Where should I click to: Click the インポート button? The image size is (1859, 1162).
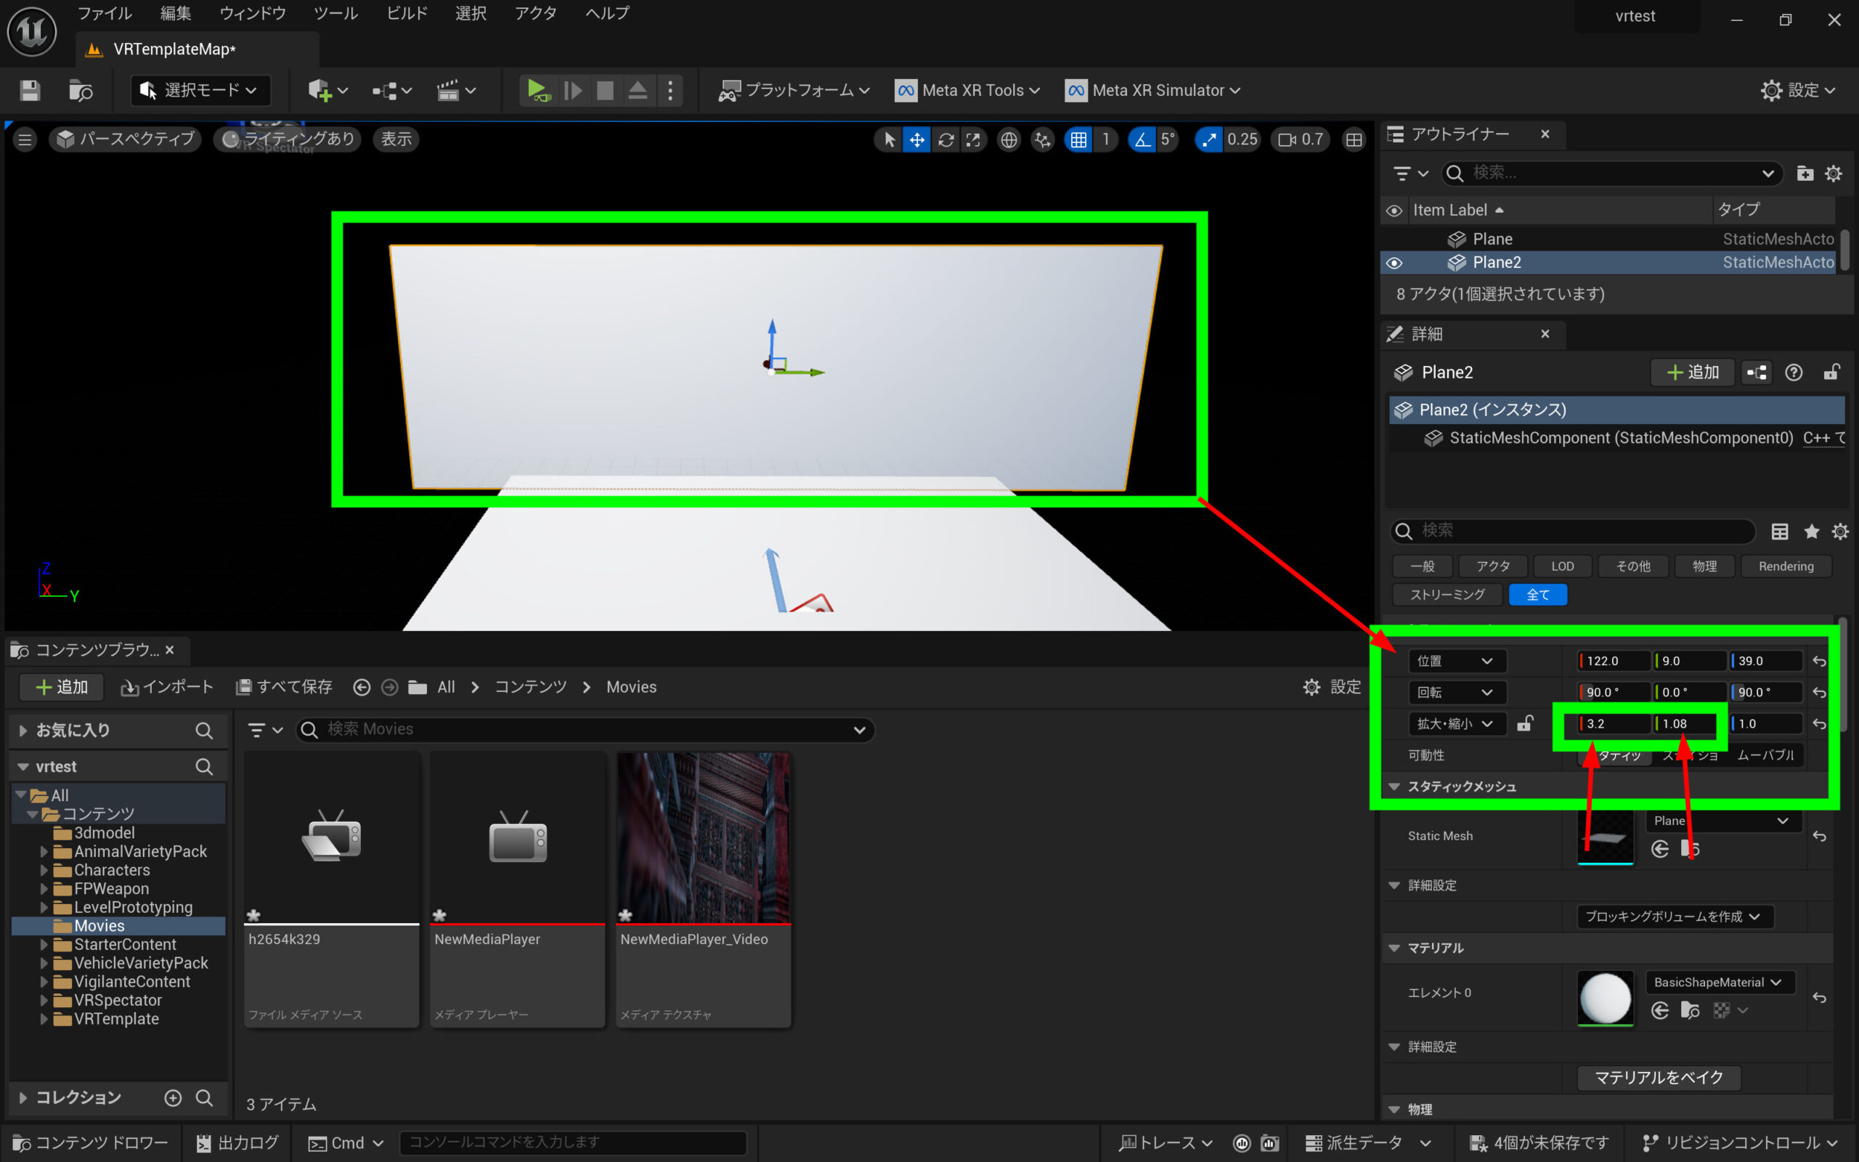click(167, 687)
